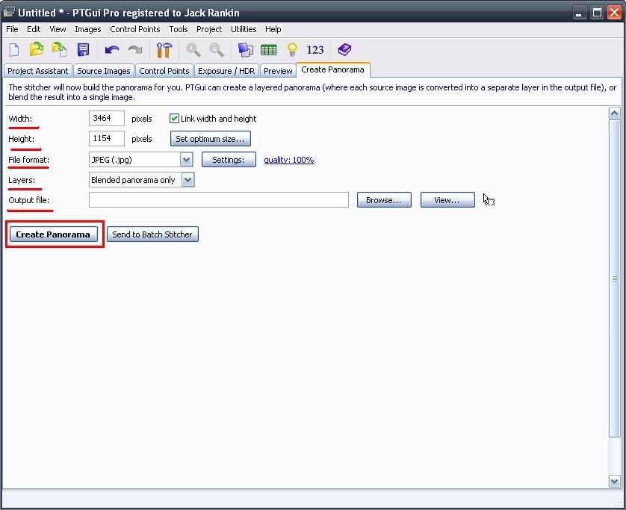626x510 pixels.
Task: Click the vertical scrollbar thumb
Action: coord(615,279)
